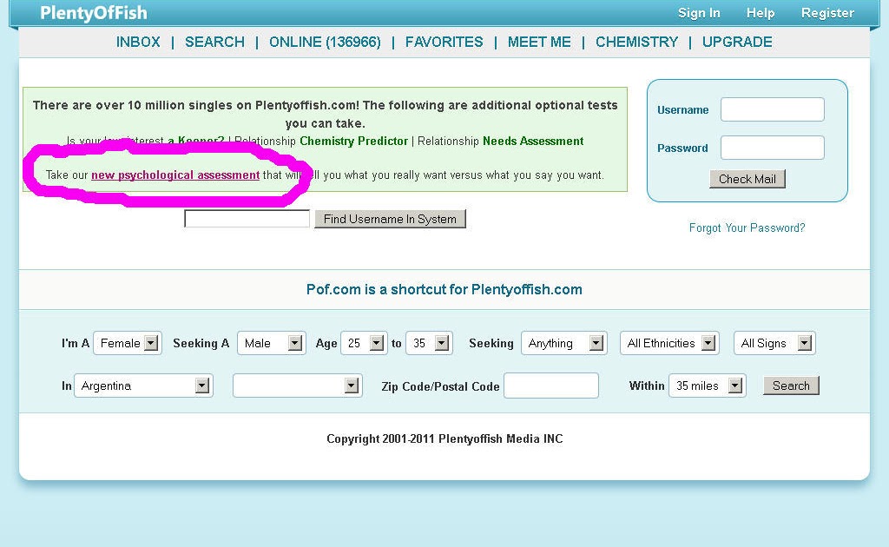Image resolution: width=889 pixels, height=547 pixels.
Task: Click the PlentyOfFish logo
Action: (x=94, y=13)
